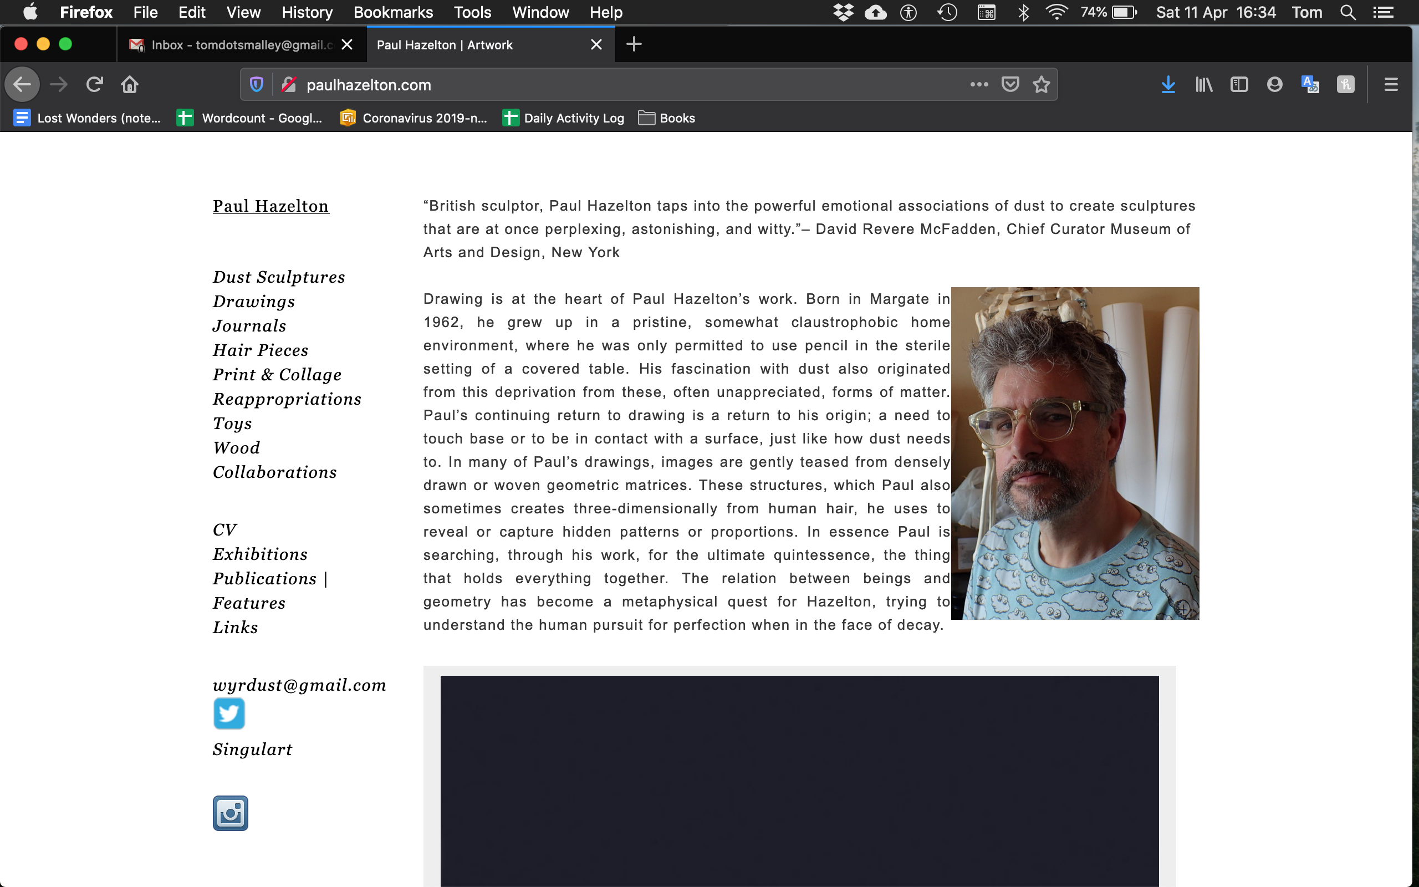Viewport: 1419px width, 887px height.
Task: Switch to the Gmail Inbox tab
Action: pyautogui.click(x=234, y=44)
